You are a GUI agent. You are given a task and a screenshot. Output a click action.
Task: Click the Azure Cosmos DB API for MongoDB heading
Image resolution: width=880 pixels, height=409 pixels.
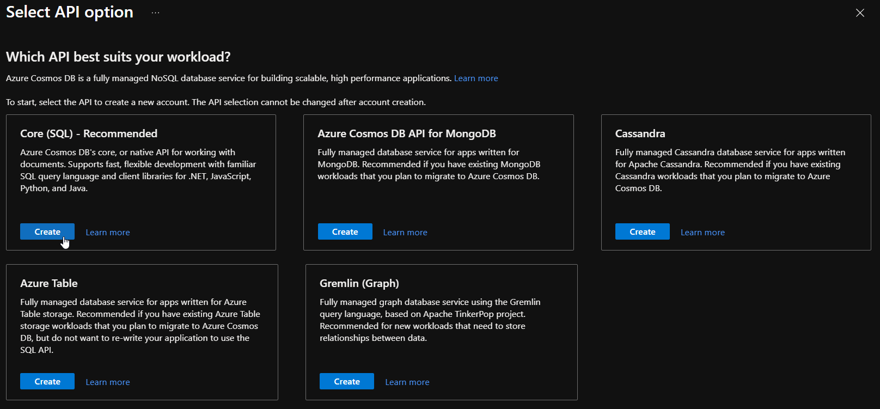coord(406,134)
